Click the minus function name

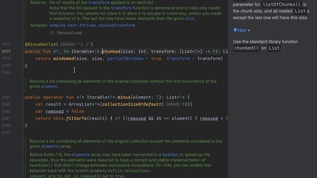coord(124,97)
